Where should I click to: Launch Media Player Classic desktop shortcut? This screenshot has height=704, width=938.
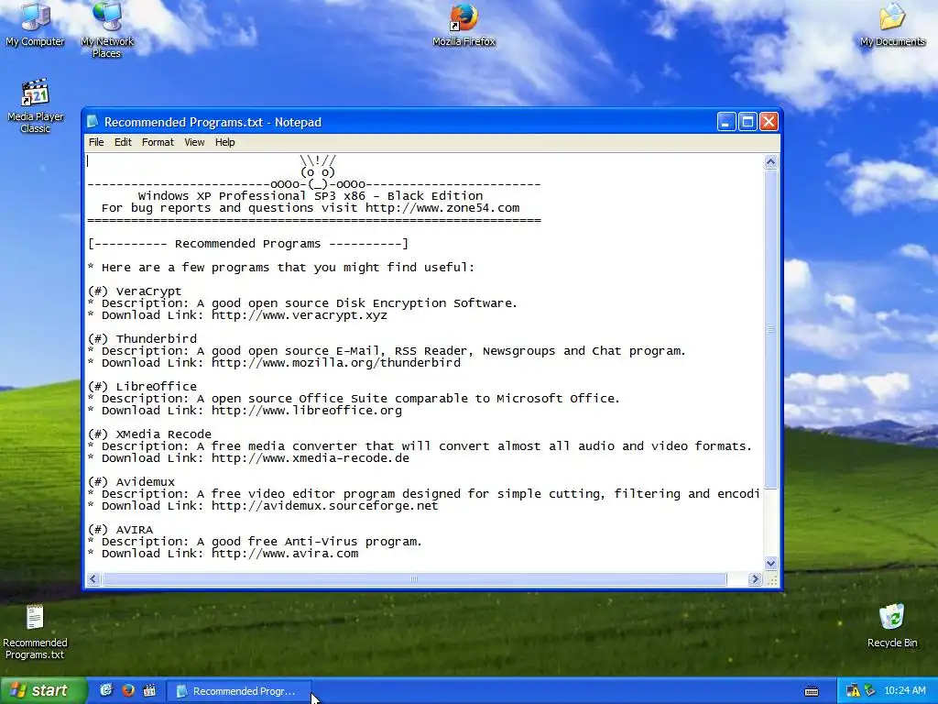coord(36,106)
